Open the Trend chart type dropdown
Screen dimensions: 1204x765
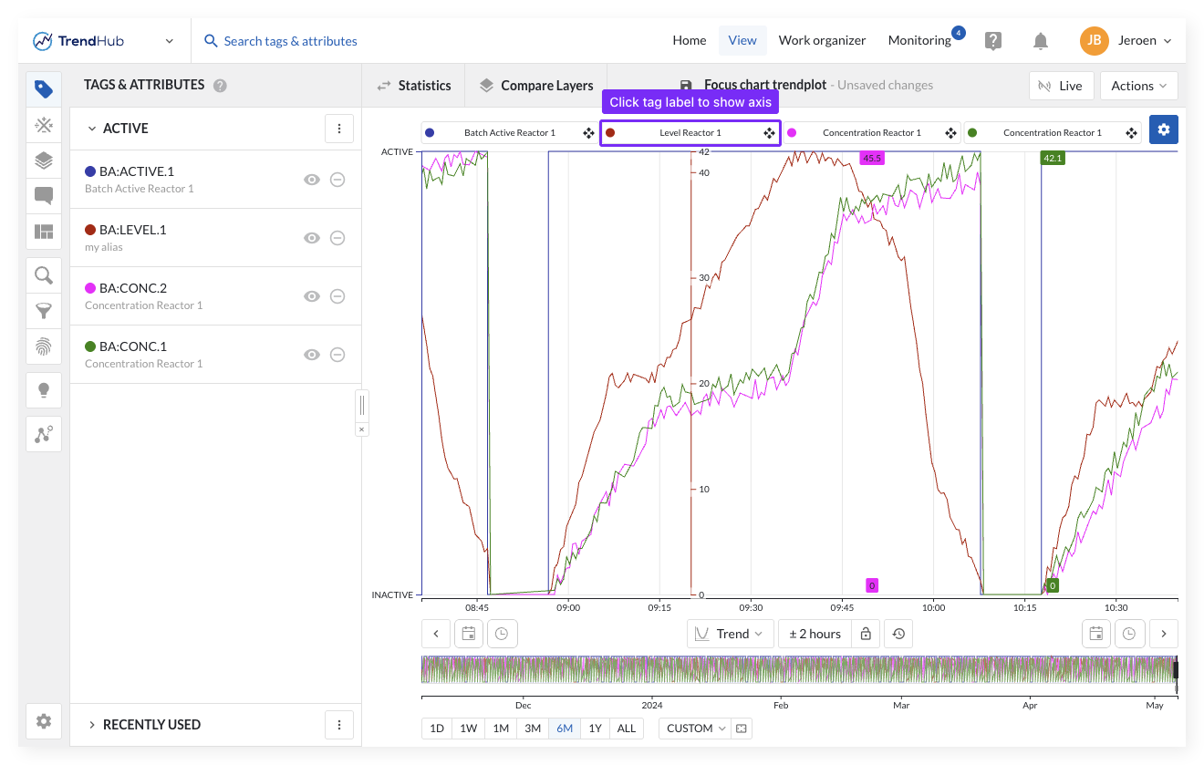pos(730,634)
